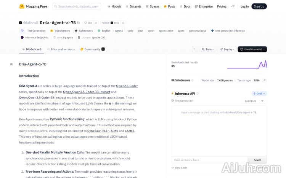Click the Inference API info icon

tap(198, 94)
